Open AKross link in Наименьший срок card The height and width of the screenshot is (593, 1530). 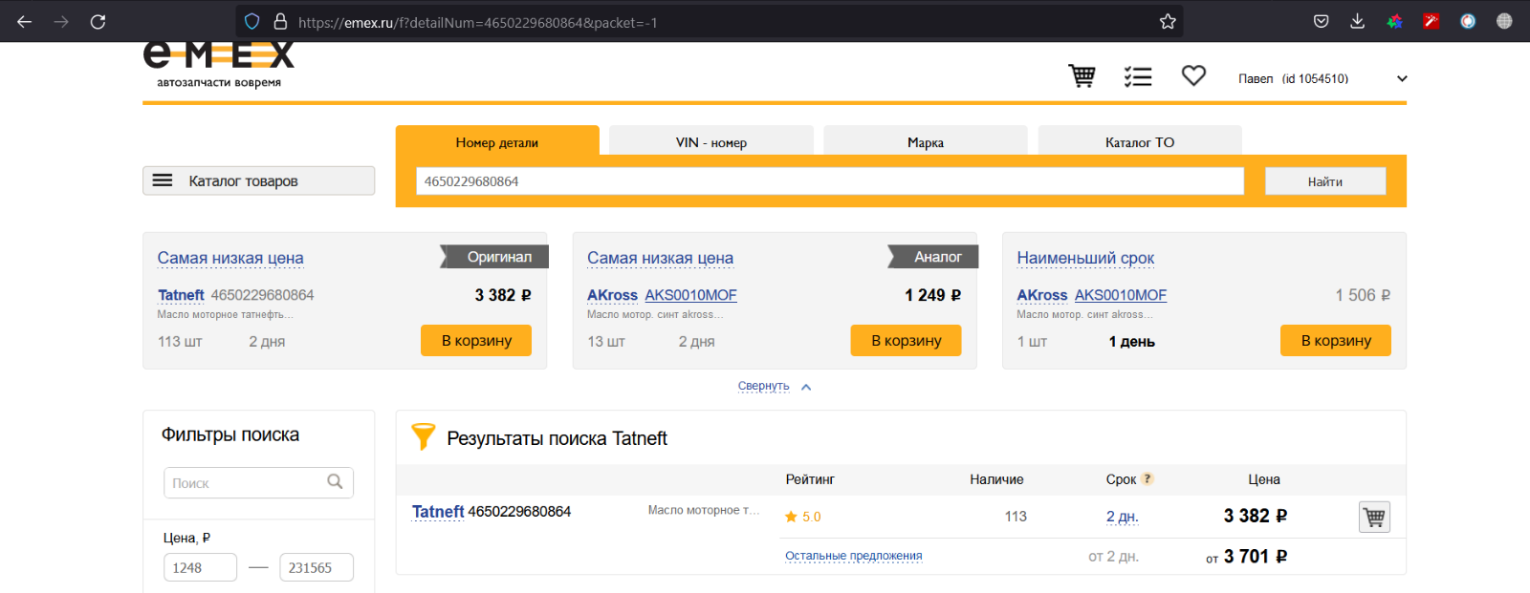click(1042, 295)
